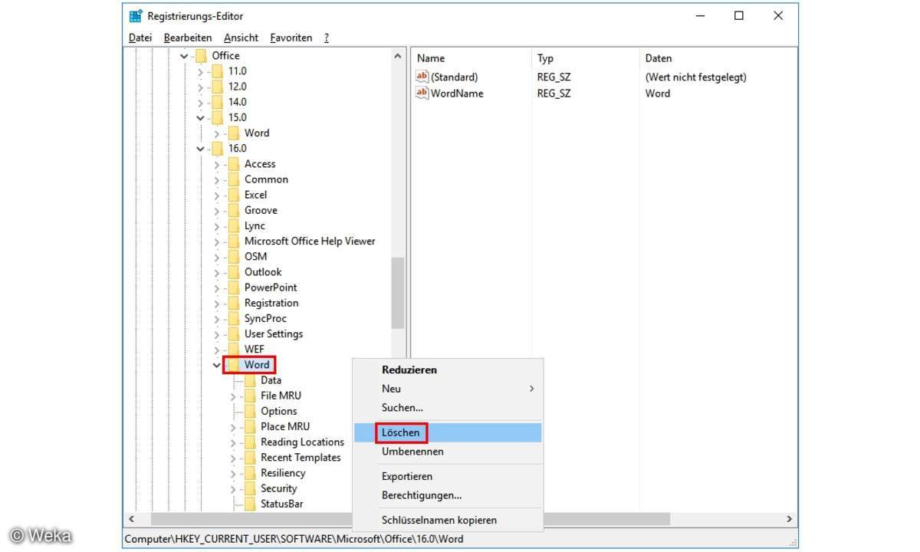Image resolution: width=920 pixels, height=552 pixels.
Task: Click the OSM folder icon
Action: click(233, 256)
